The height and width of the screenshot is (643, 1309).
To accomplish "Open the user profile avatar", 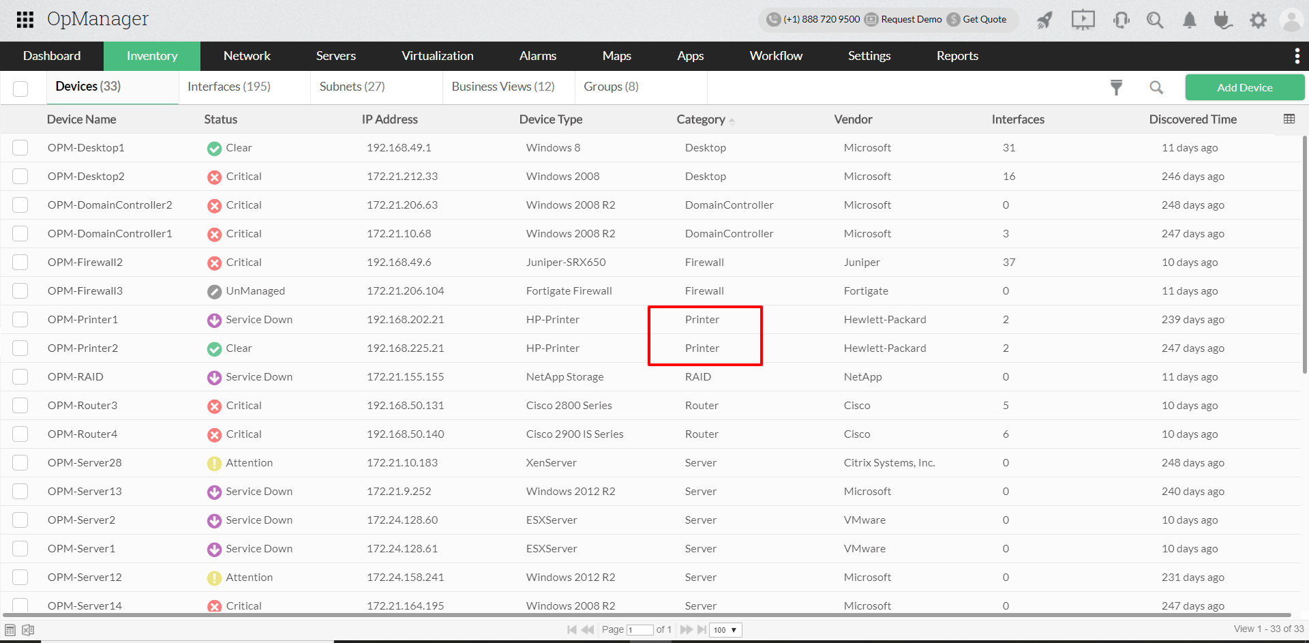I will coord(1291,20).
